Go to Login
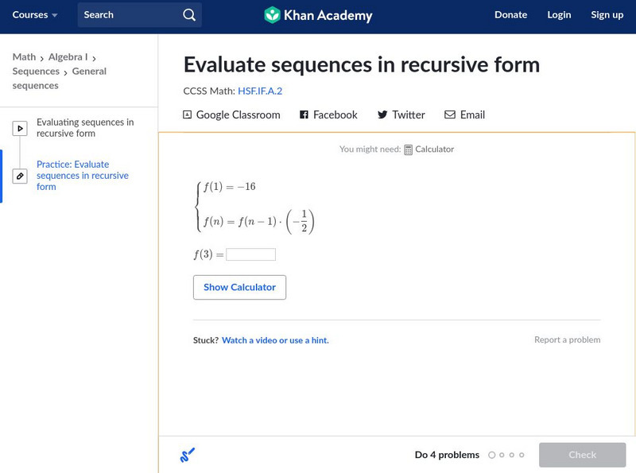Screen dimensions: 636x473 coord(559,15)
